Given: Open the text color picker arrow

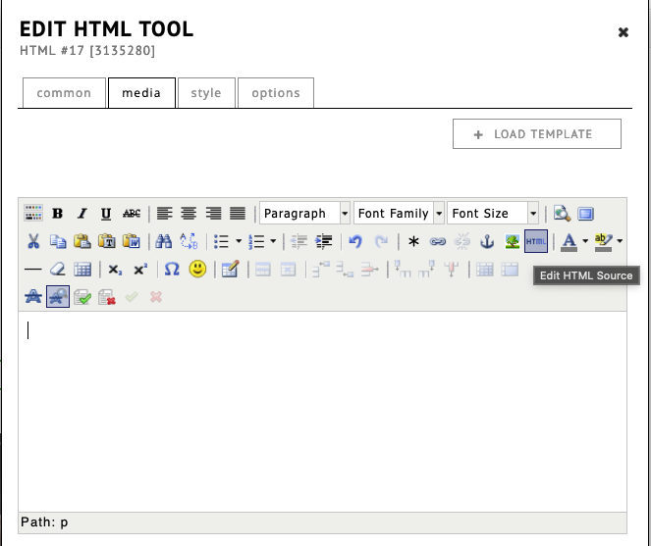Looking at the screenshot, I should pyautogui.click(x=585, y=241).
